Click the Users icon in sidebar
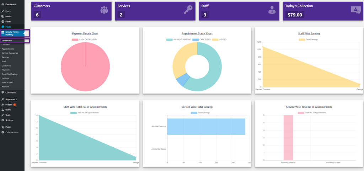 (3, 110)
